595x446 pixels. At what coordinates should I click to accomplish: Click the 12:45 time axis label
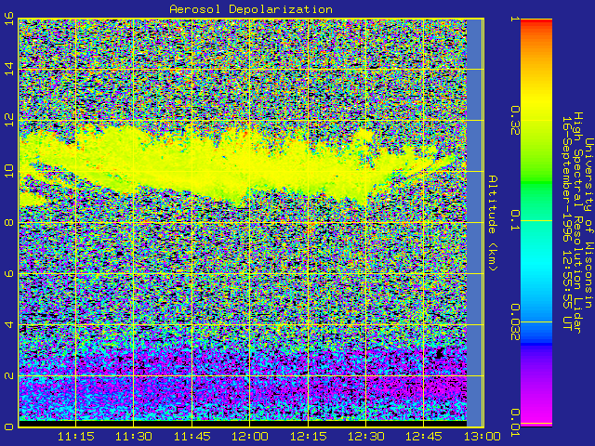coord(424,437)
